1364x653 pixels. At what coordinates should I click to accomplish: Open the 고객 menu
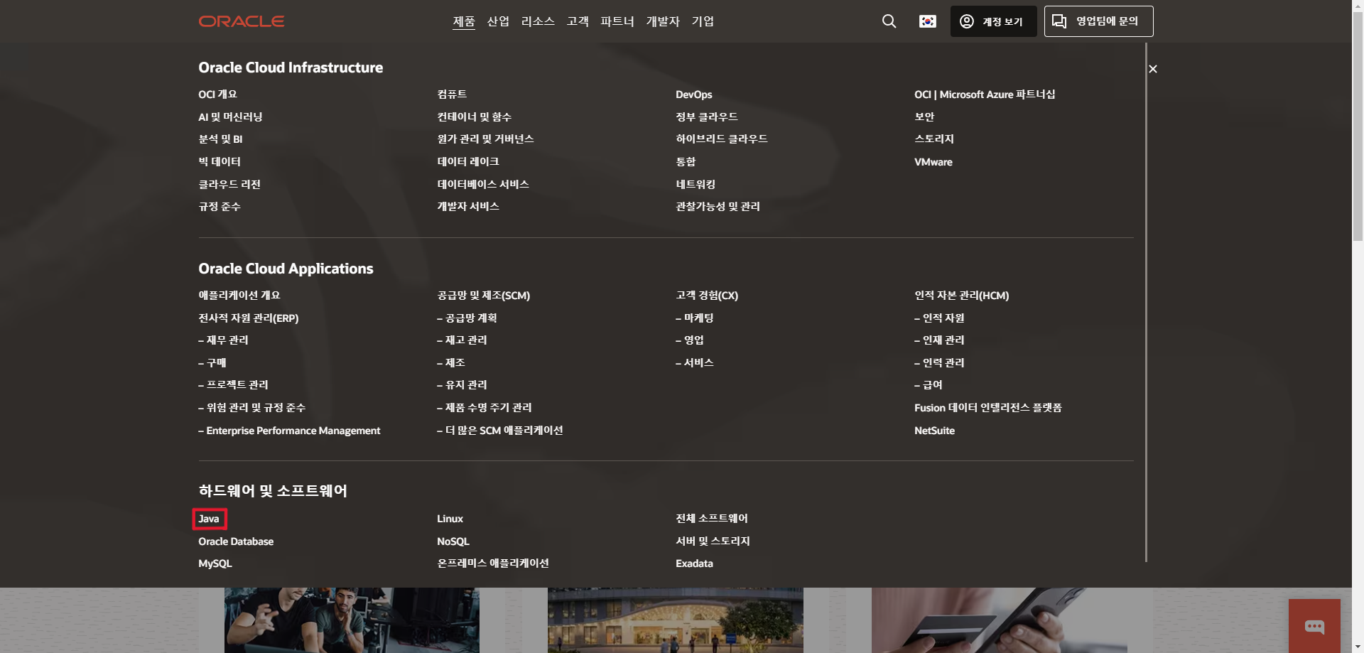578,21
